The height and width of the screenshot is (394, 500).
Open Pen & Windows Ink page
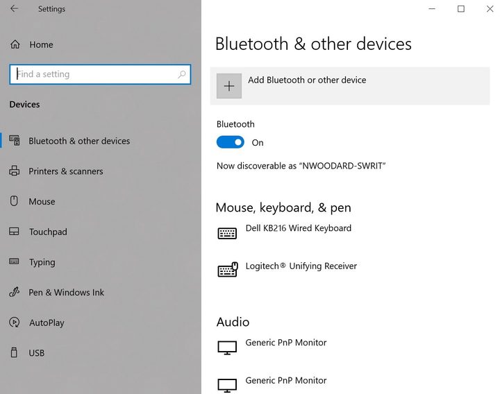67,293
